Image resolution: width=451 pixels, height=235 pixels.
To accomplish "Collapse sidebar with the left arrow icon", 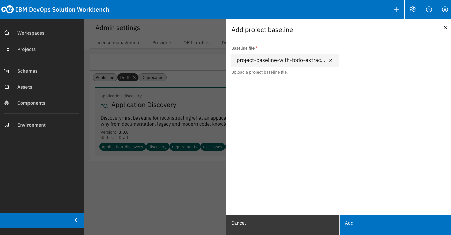I will 78,220.
